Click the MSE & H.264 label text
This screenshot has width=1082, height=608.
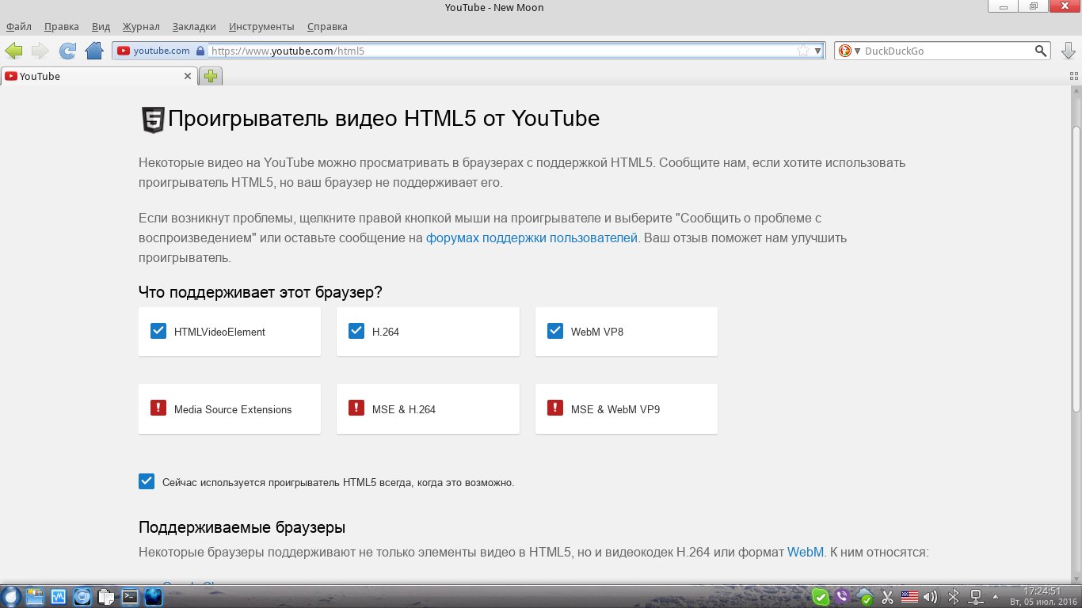click(x=404, y=409)
